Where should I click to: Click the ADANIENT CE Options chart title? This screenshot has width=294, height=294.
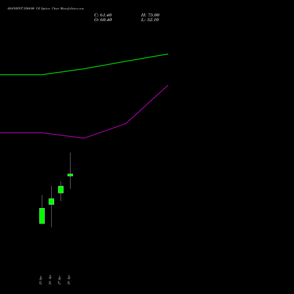point(45,9)
